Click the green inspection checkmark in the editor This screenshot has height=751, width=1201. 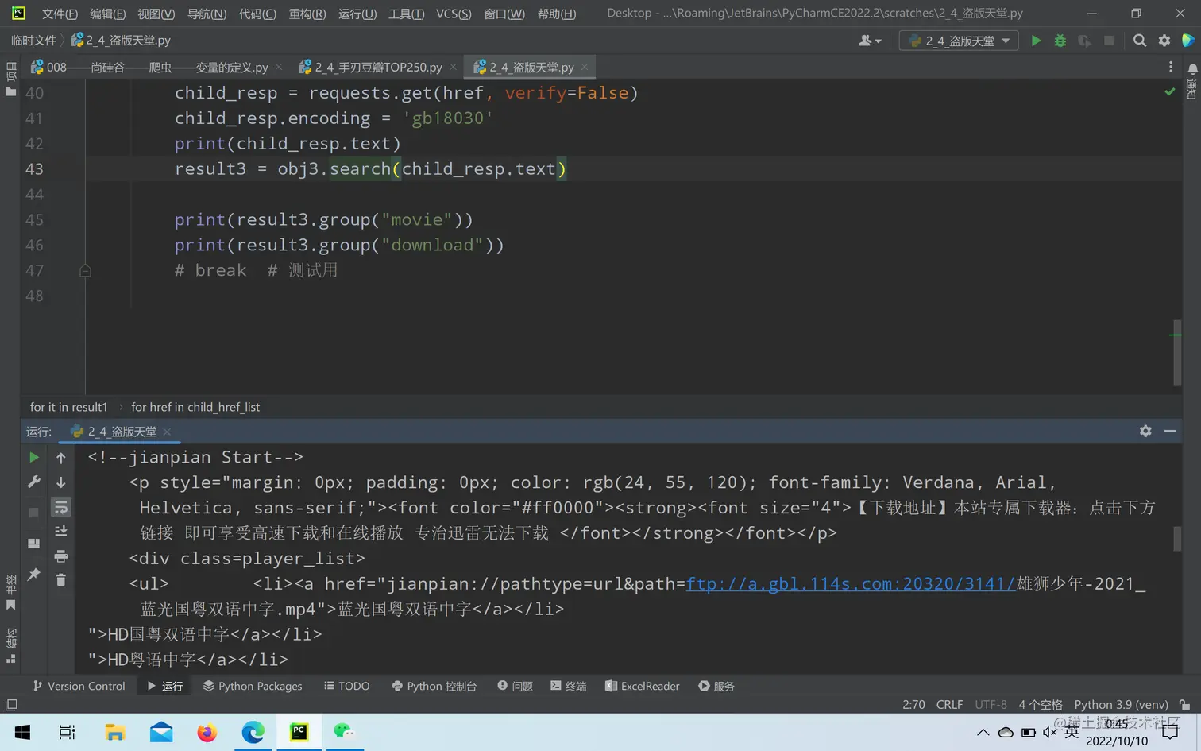click(x=1170, y=92)
